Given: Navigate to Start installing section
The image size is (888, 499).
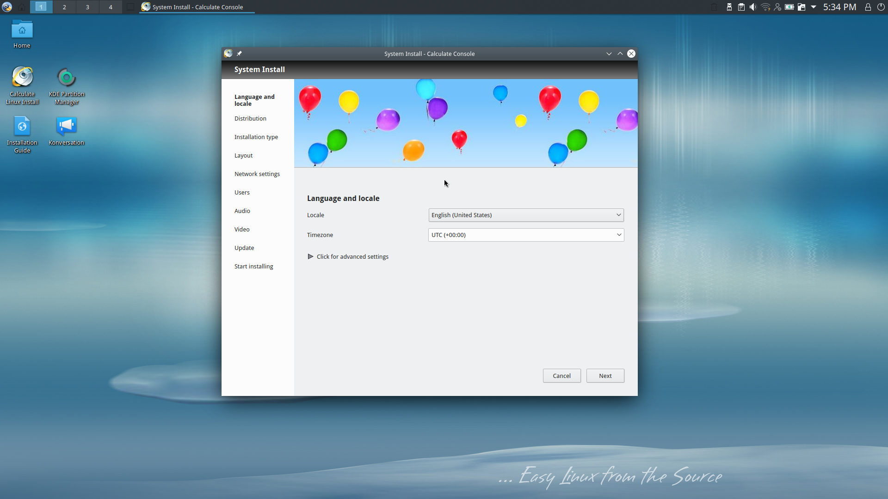Looking at the screenshot, I should click(x=253, y=266).
